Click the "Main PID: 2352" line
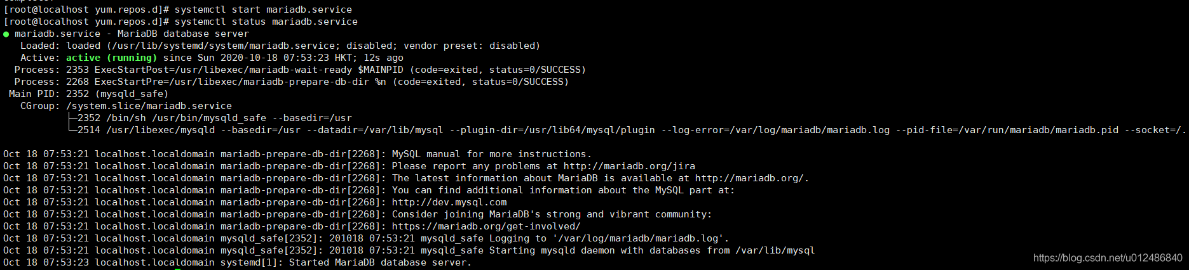Viewport: 1189px width, 270px height. pos(88,94)
